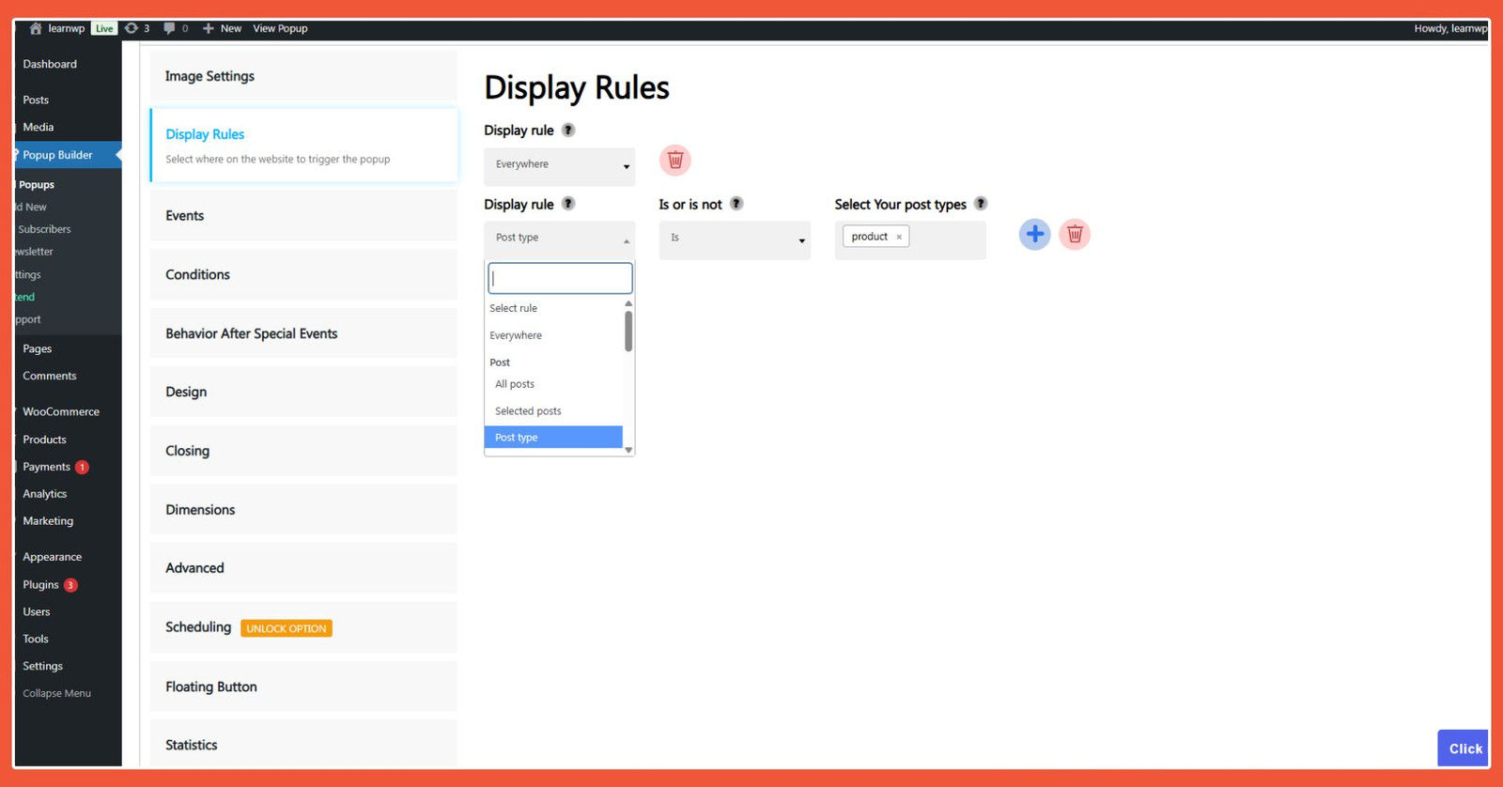
Task: Open Scheduling section
Action: pos(303,627)
